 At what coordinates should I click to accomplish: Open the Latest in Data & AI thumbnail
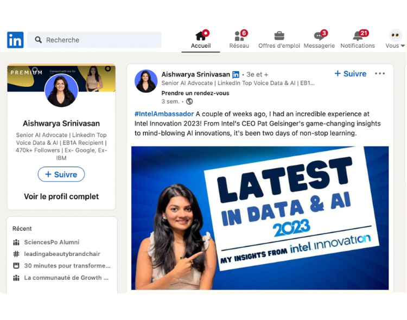(x=260, y=217)
